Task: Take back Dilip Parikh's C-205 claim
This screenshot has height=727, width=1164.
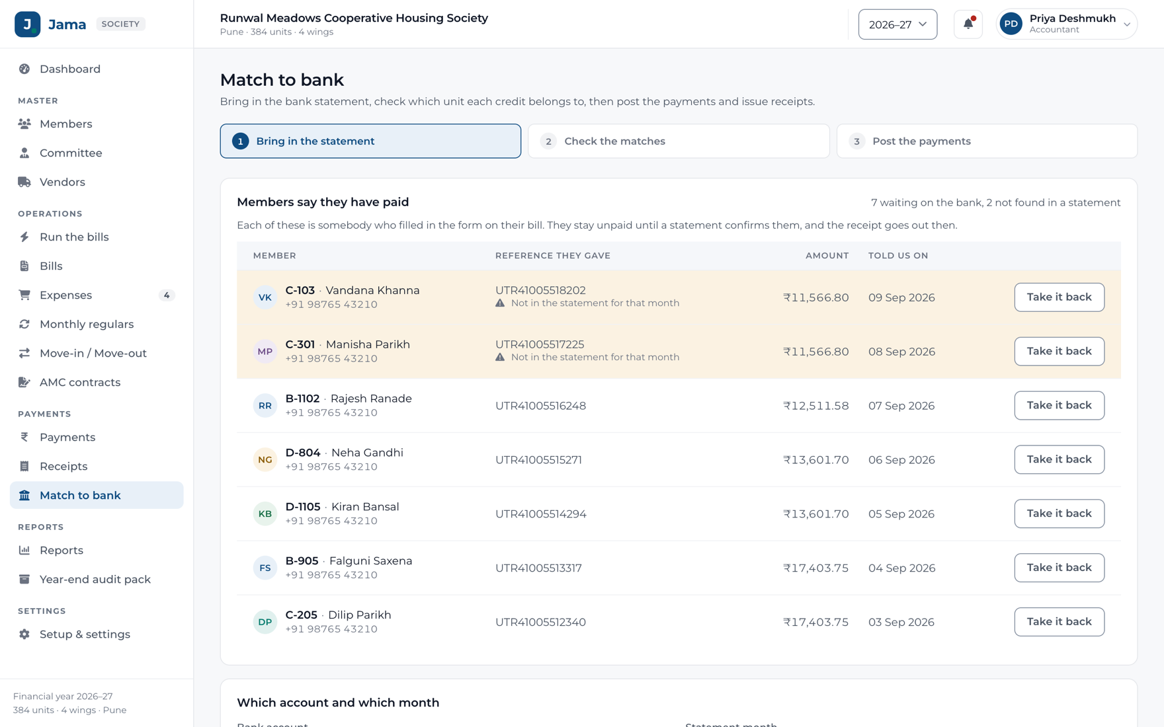Action: pyautogui.click(x=1059, y=622)
